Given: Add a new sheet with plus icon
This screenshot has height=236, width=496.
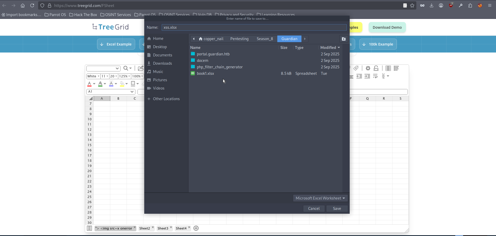Looking at the screenshot, I should coord(196,228).
